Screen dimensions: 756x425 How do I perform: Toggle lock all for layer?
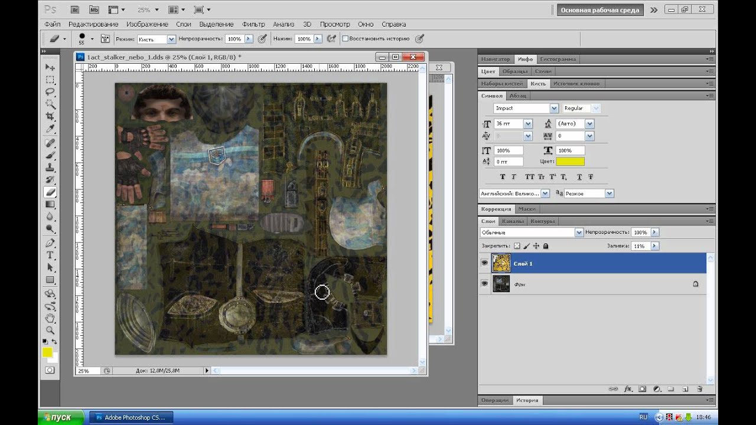tap(546, 246)
